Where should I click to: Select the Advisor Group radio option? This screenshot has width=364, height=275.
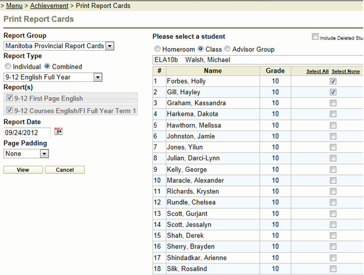click(x=227, y=49)
